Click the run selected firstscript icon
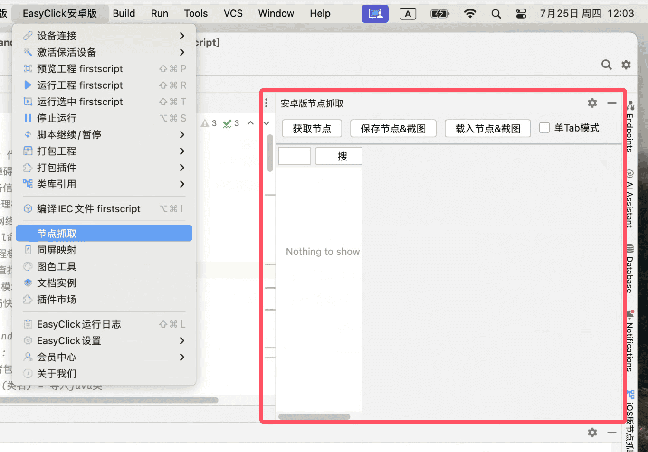This screenshot has width=648, height=452. pyautogui.click(x=28, y=102)
